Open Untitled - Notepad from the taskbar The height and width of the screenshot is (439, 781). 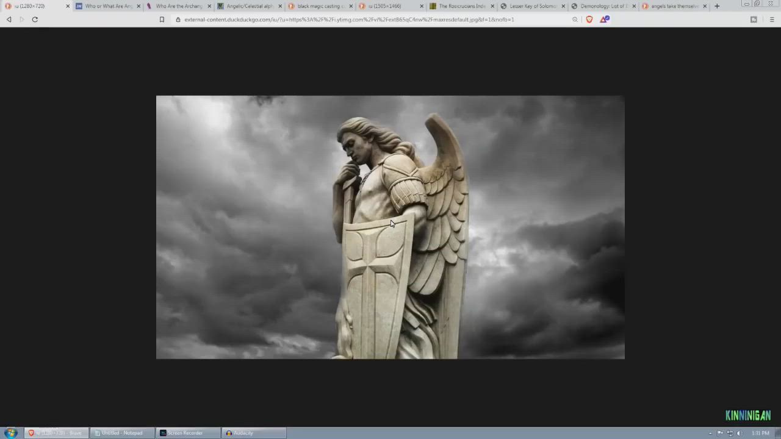121,433
